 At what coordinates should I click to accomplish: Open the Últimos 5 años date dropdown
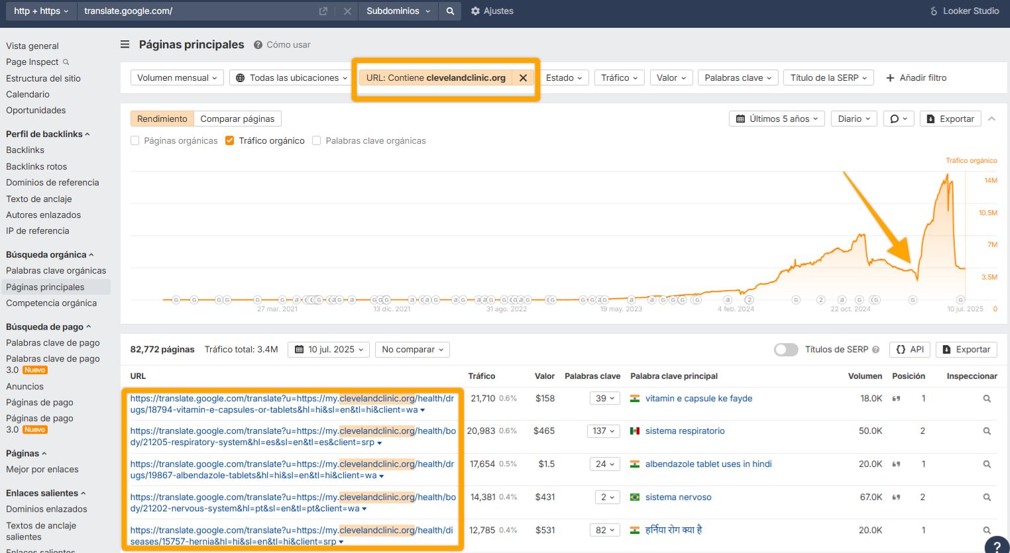click(x=777, y=119)
